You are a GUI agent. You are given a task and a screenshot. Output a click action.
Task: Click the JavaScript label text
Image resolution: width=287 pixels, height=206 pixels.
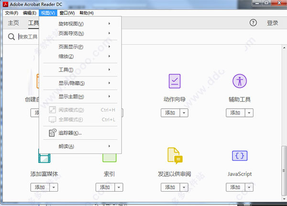240,174
